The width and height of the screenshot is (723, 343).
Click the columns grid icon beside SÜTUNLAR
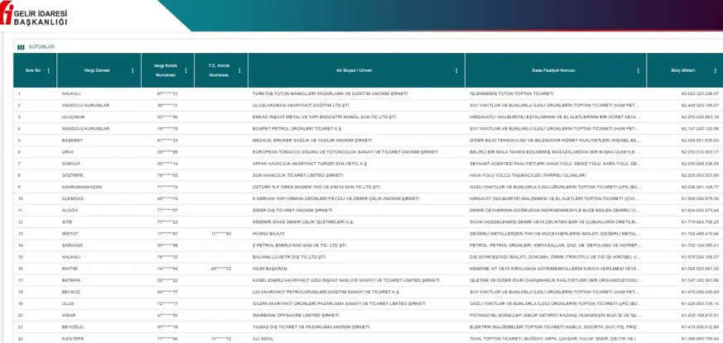pyautogui.click(x=21, y=47)
